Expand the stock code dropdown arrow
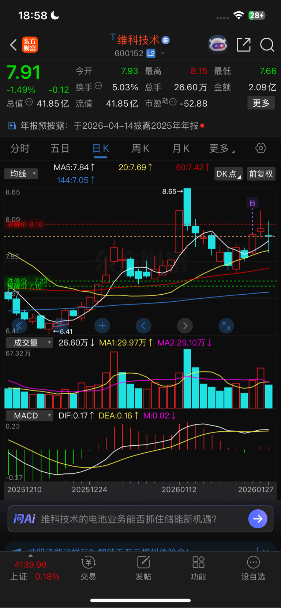 coord(162,53)
